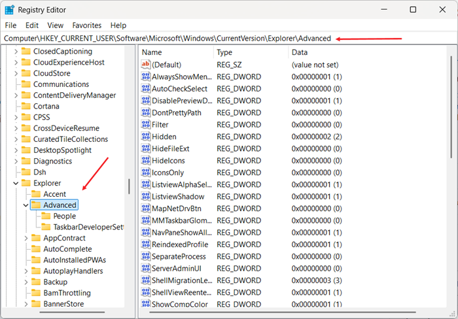
Task: Expand the Diagnostics key
Action: [x=16, y=161]
